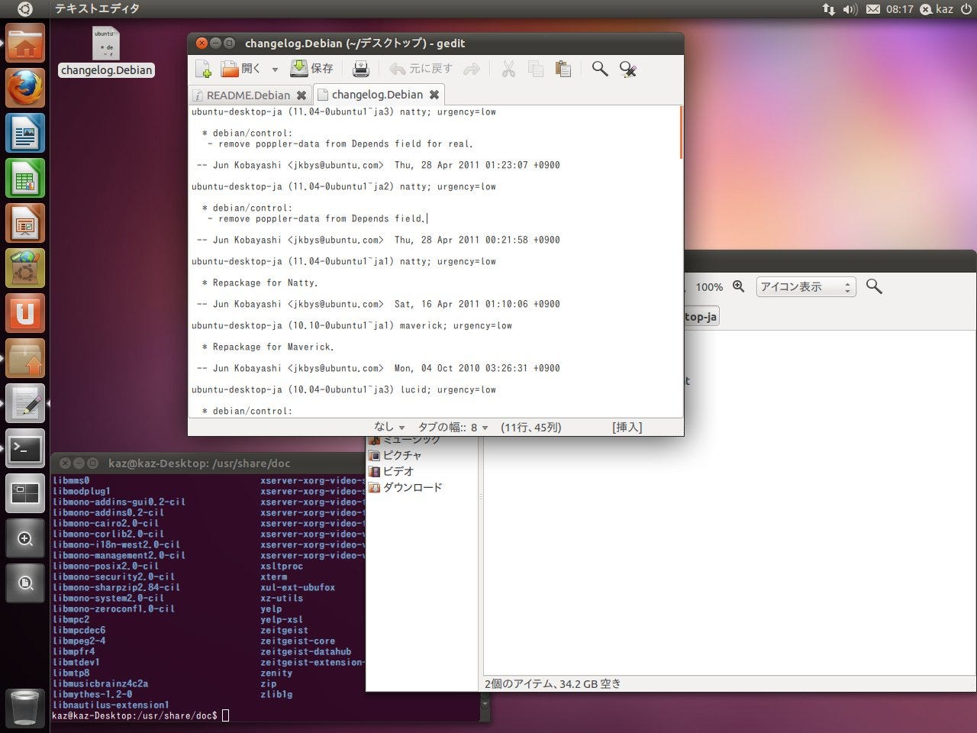The width and height of the screenshot is (977, 733).
Task: Launch LibreOffice Impress from the launcher
Action: coord(25,223)
